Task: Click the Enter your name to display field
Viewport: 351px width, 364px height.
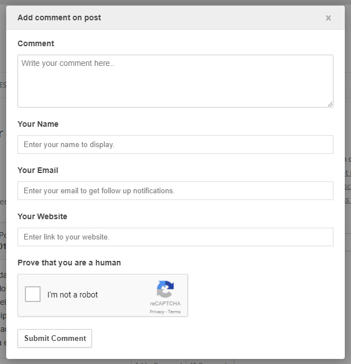Action: click(x=175, y=144)
